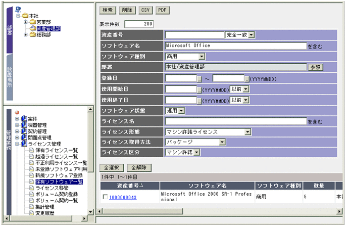Click the 資産管理部 open folder icon
346x227 pixels.
(33, 28)
